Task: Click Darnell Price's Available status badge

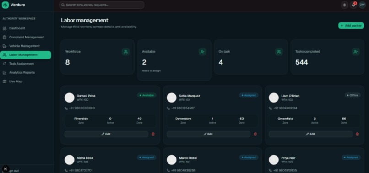Action: point(147,95)
